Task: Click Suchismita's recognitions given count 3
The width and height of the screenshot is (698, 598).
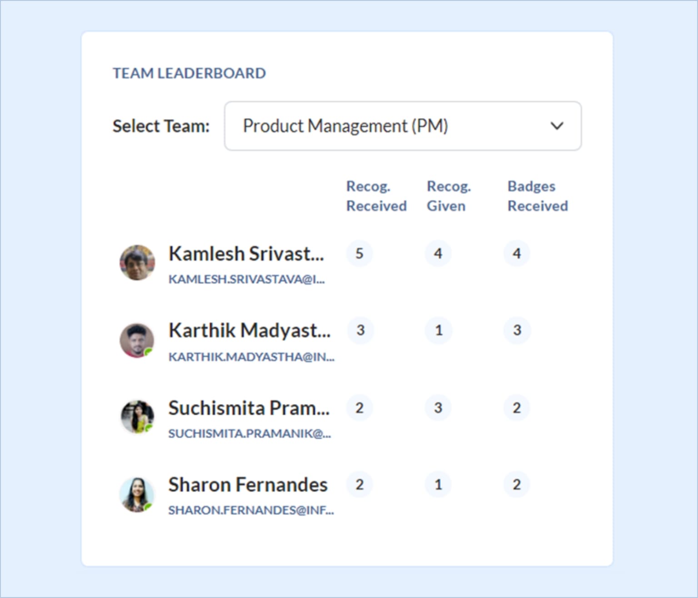Action: click(x=438, y=408)
